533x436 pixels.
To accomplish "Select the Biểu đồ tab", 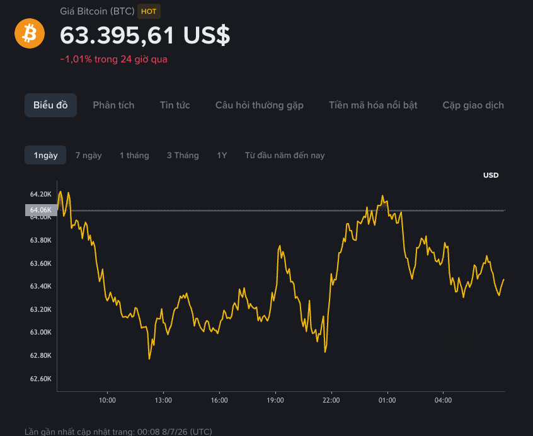I will click(50, 105).
